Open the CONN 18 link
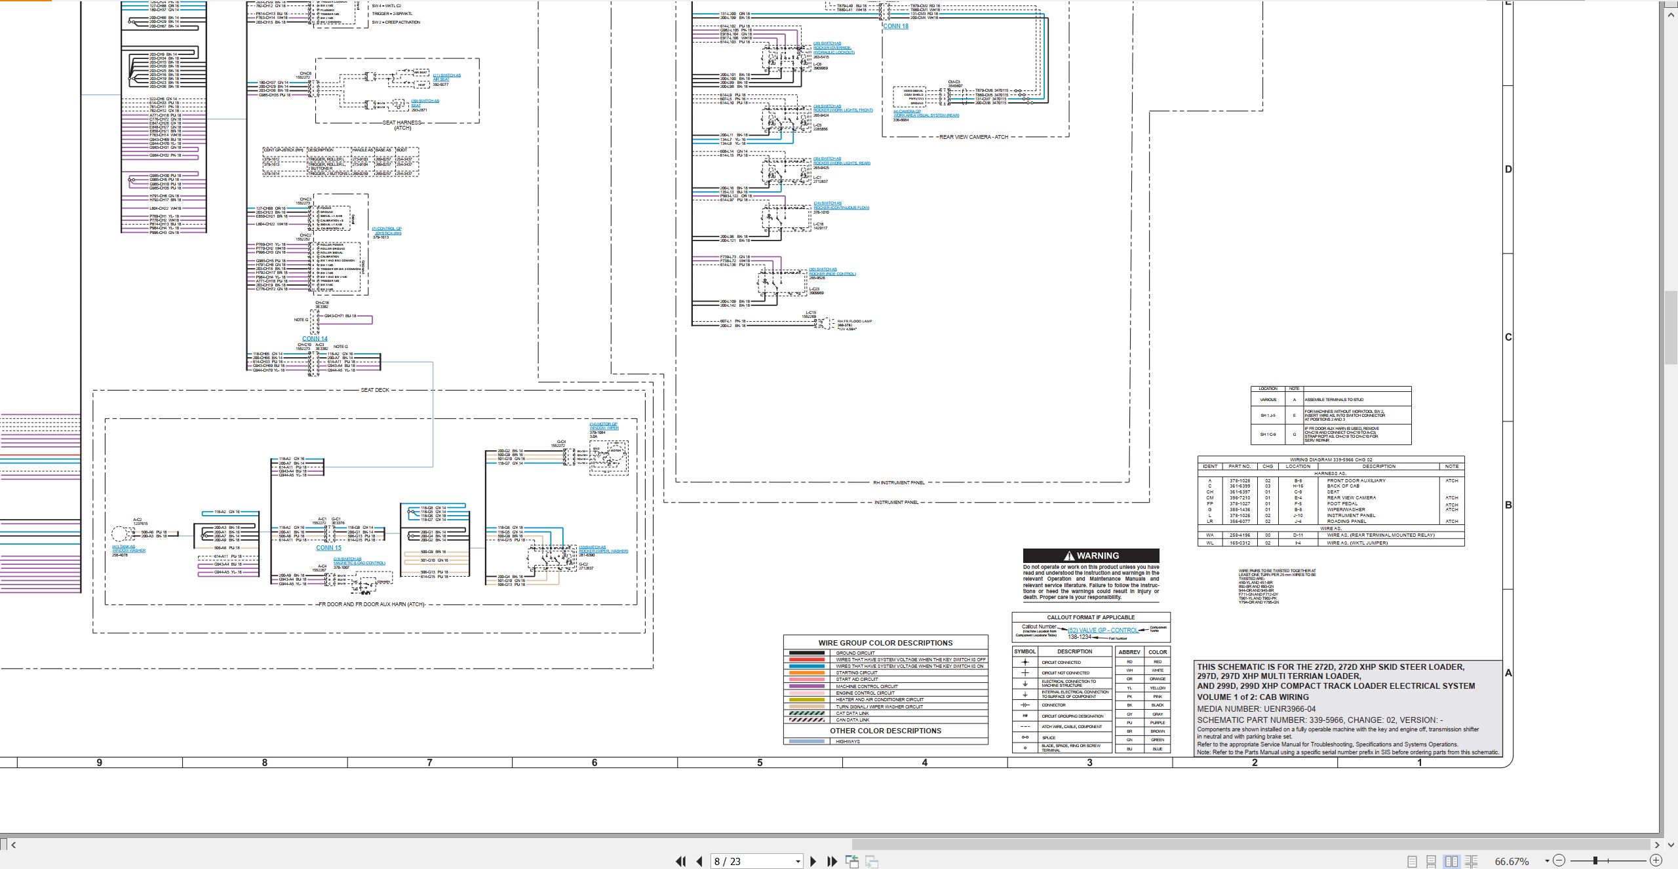This screenshot has height=869, width=1678. tap(895, 26)
